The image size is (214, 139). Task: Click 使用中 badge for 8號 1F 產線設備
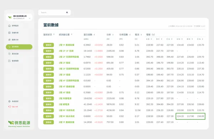coord(49,122)
